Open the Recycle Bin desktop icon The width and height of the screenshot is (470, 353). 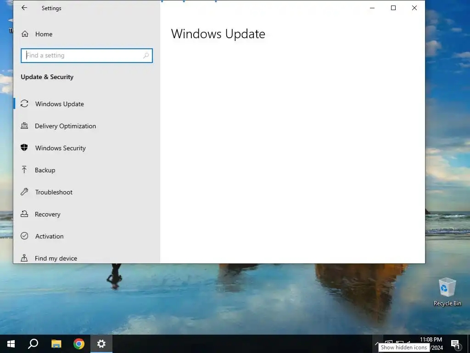447,292
